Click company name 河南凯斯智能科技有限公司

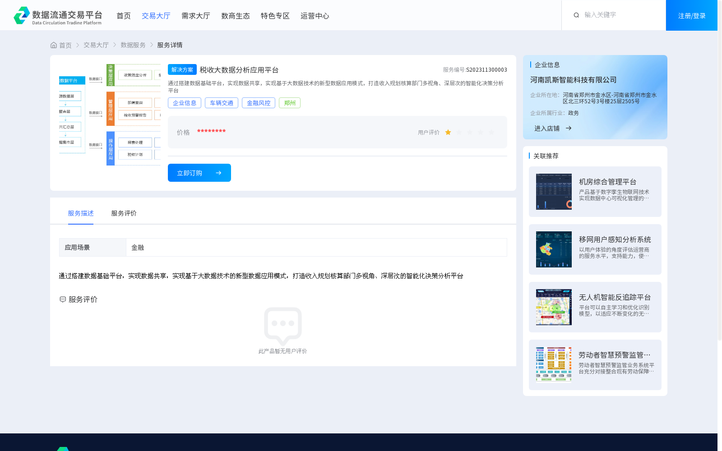(573, 80)
